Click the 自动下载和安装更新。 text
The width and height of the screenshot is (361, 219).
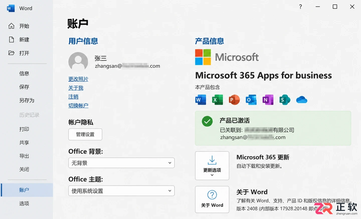[x=260, y=166]
